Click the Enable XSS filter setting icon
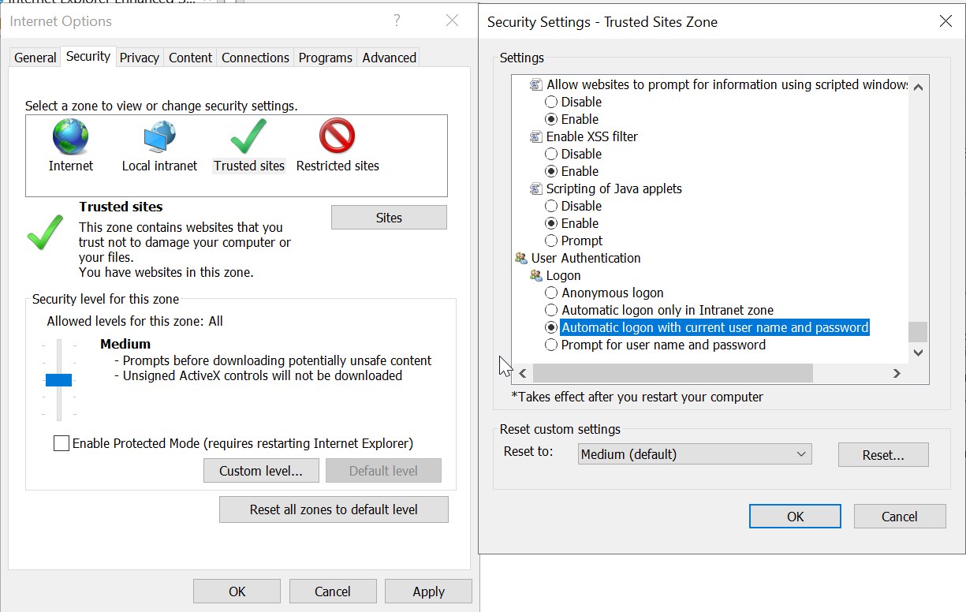This screenshot has width=966, height=612. [x=536, y=136]
